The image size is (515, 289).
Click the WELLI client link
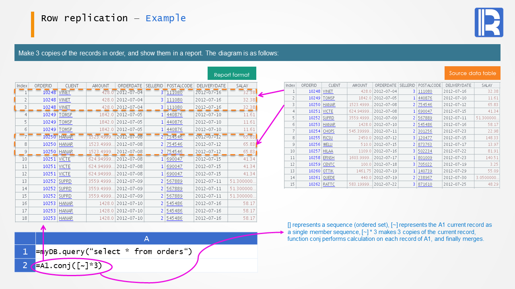(x=328, y=144)
